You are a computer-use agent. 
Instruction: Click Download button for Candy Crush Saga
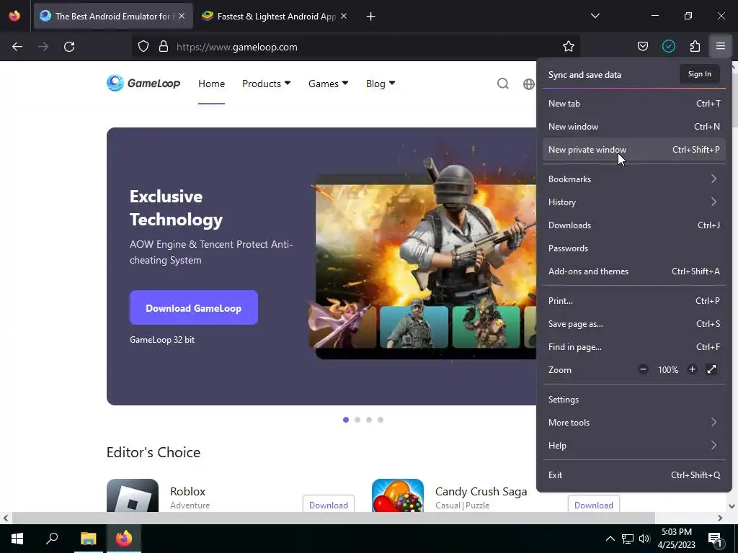click(x=594, y=505)
